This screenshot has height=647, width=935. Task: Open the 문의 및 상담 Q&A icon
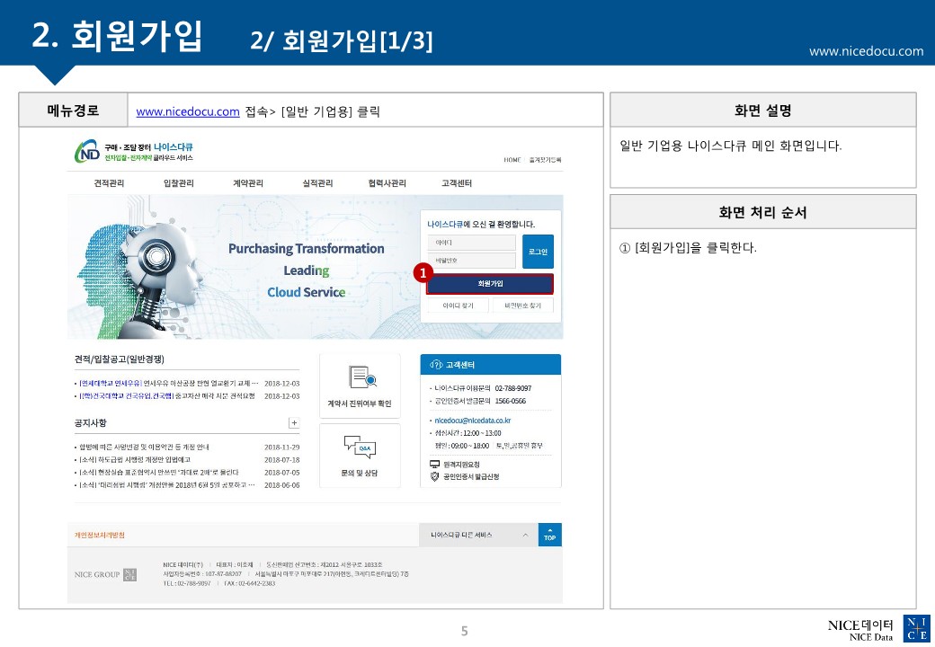coord(360,447)
